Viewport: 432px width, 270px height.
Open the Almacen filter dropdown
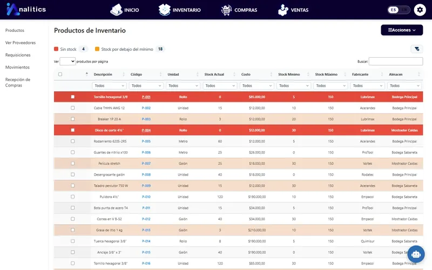pyautogui.click(x=404, y=86)
